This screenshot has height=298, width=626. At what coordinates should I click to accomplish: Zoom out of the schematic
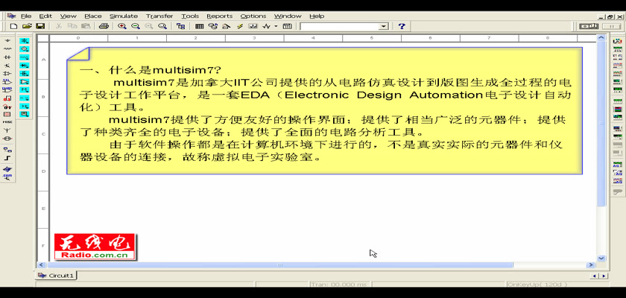tap(136, 26)
